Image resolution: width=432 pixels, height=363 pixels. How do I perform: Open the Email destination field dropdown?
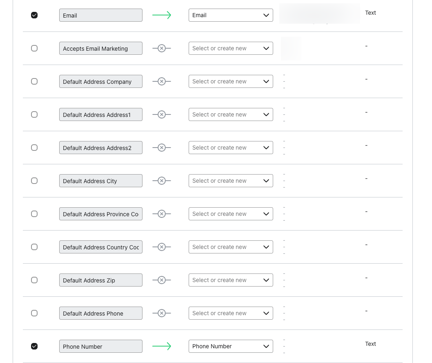231,15
